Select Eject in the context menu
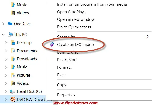Screen dimensions: 152x105 tap(61, 75)
